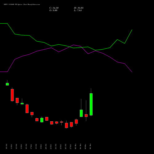Click the high value 'H: 16.05'
Screen dimensions: 154x154
[79, 8]
